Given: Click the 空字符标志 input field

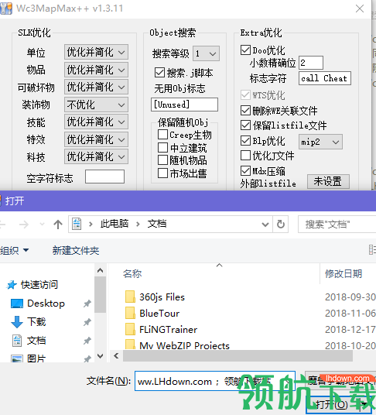Looking at the screenshot, I should click(104, 177).
